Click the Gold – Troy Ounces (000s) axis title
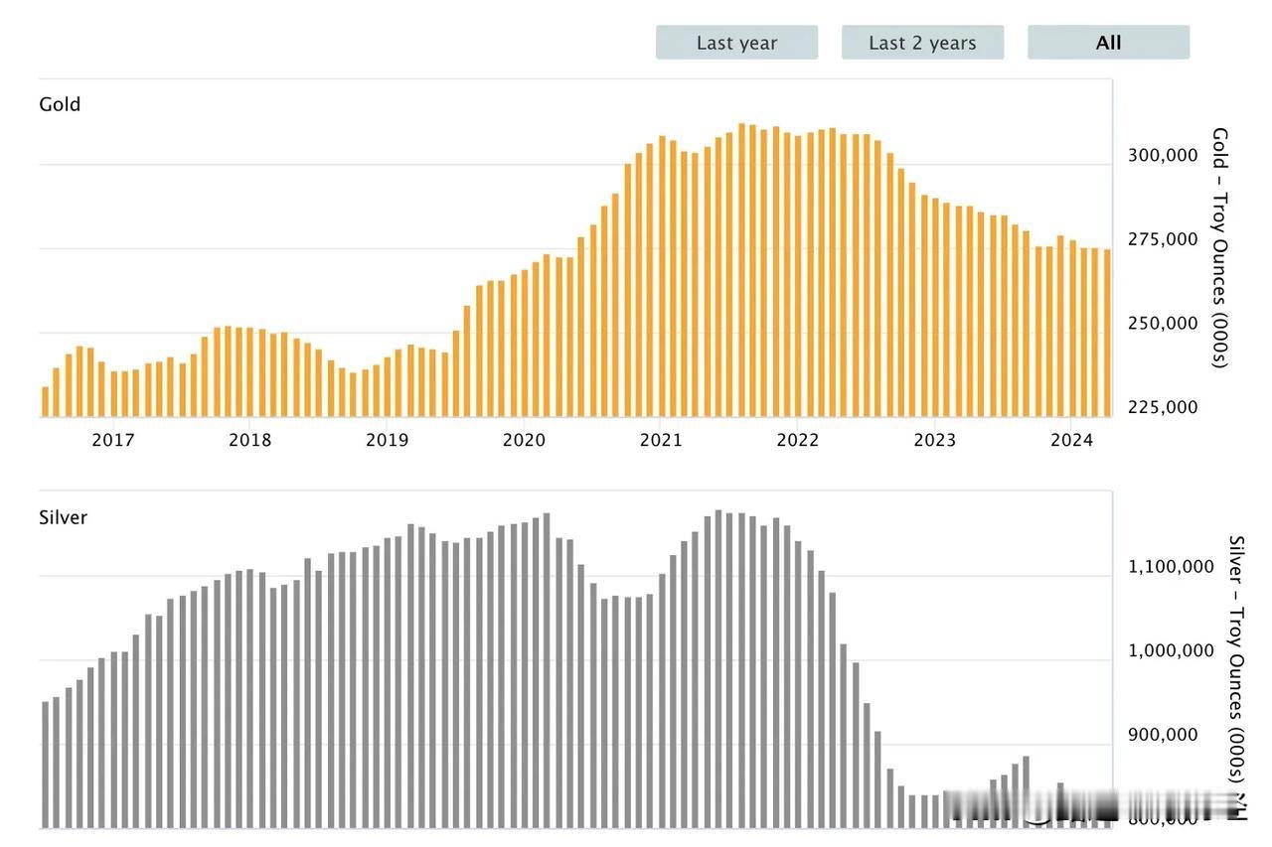Viewport: 1272px width, 847px height. tap(1220, 247)
